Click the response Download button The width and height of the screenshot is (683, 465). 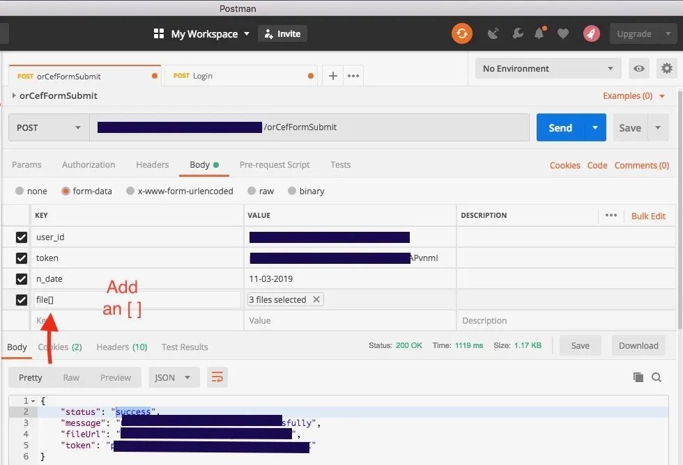(638, 345)
